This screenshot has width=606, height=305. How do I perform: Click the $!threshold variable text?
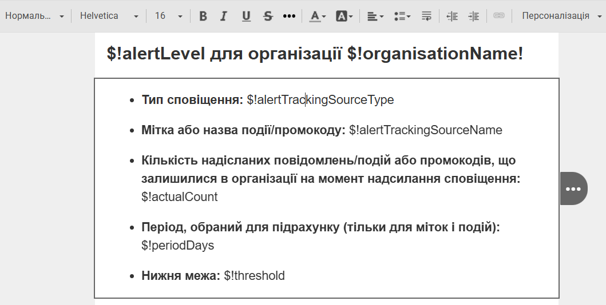(x=254, y=276)
